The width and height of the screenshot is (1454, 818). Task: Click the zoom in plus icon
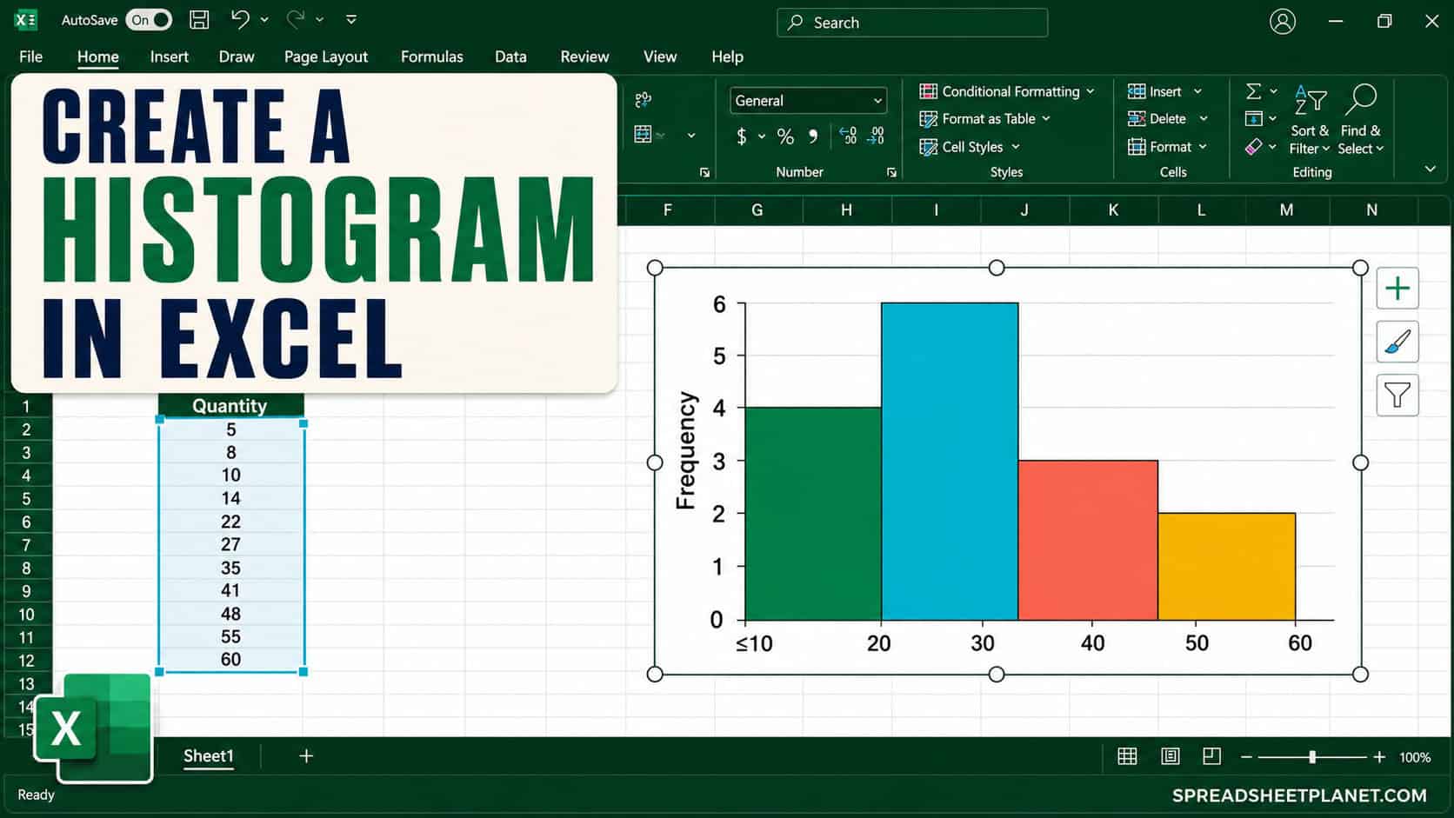tap(1379, 757)
